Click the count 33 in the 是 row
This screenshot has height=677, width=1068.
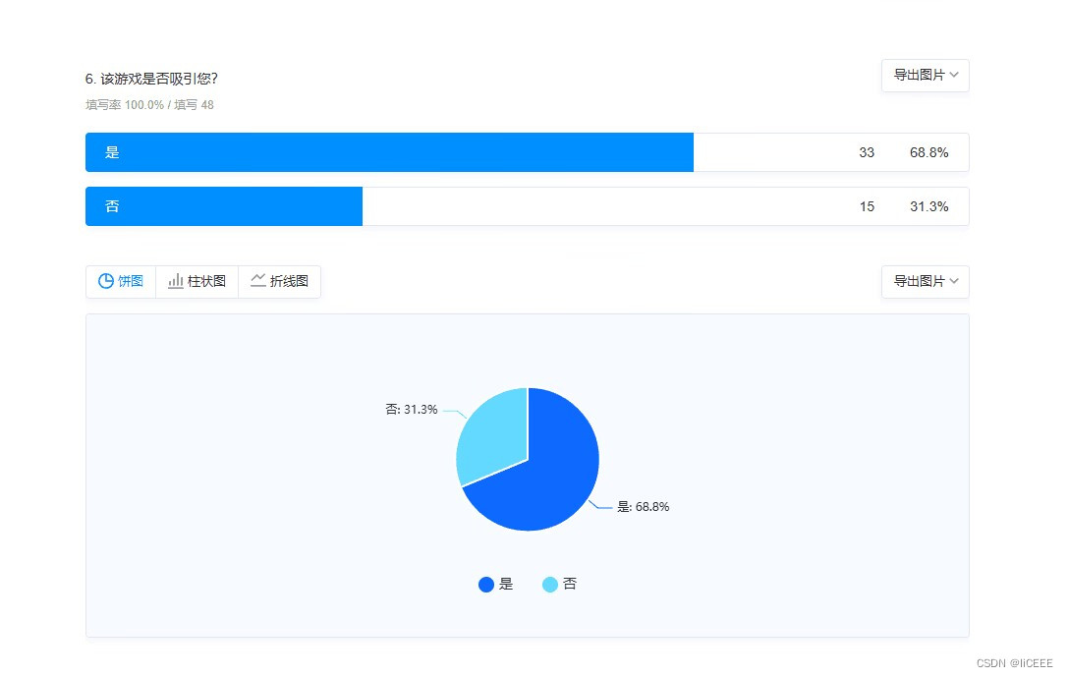coord(867,152)
